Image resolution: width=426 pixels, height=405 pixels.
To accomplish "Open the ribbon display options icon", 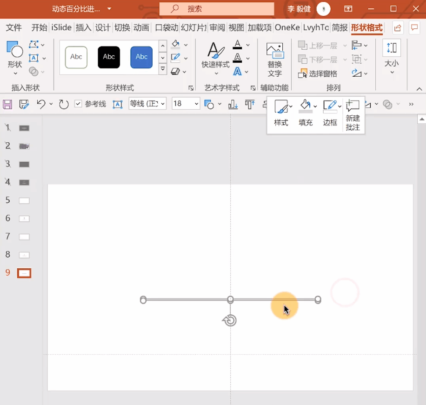I will [x=348, y=9].
